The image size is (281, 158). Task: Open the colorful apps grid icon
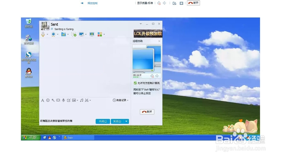pos(100,34)
